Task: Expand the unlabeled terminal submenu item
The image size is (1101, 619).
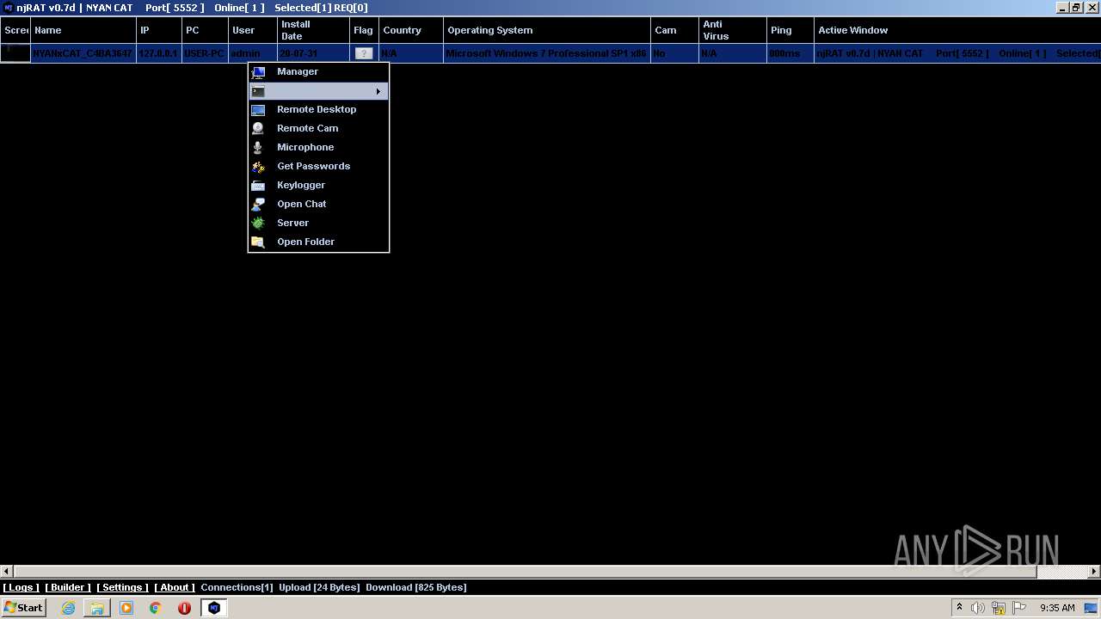Action: pos(318,91)
